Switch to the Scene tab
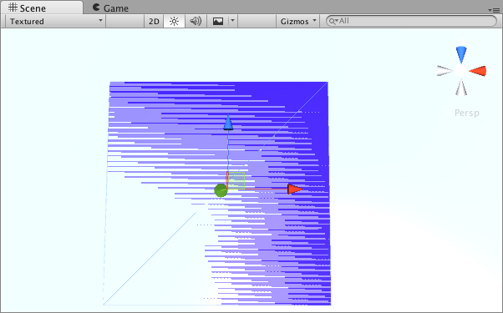 pyautogui.click(x=42, y=8)
